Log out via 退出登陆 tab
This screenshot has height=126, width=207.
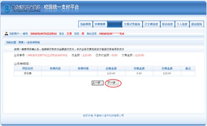coord(196,24)
